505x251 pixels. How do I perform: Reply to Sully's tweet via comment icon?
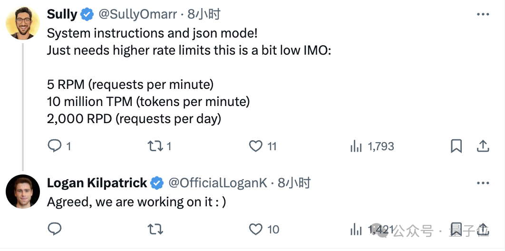[55, 146]
